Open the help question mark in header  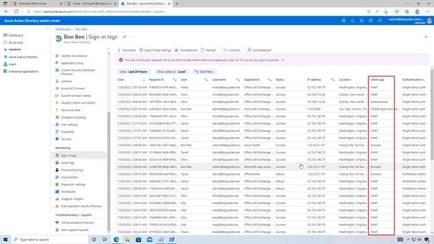[x=371, y=21]
